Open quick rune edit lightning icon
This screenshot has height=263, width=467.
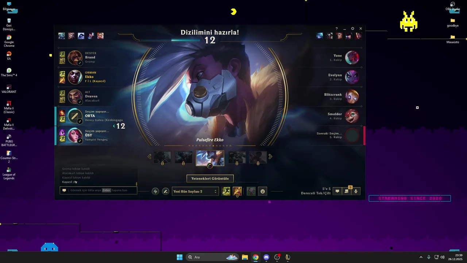point(155,191)
